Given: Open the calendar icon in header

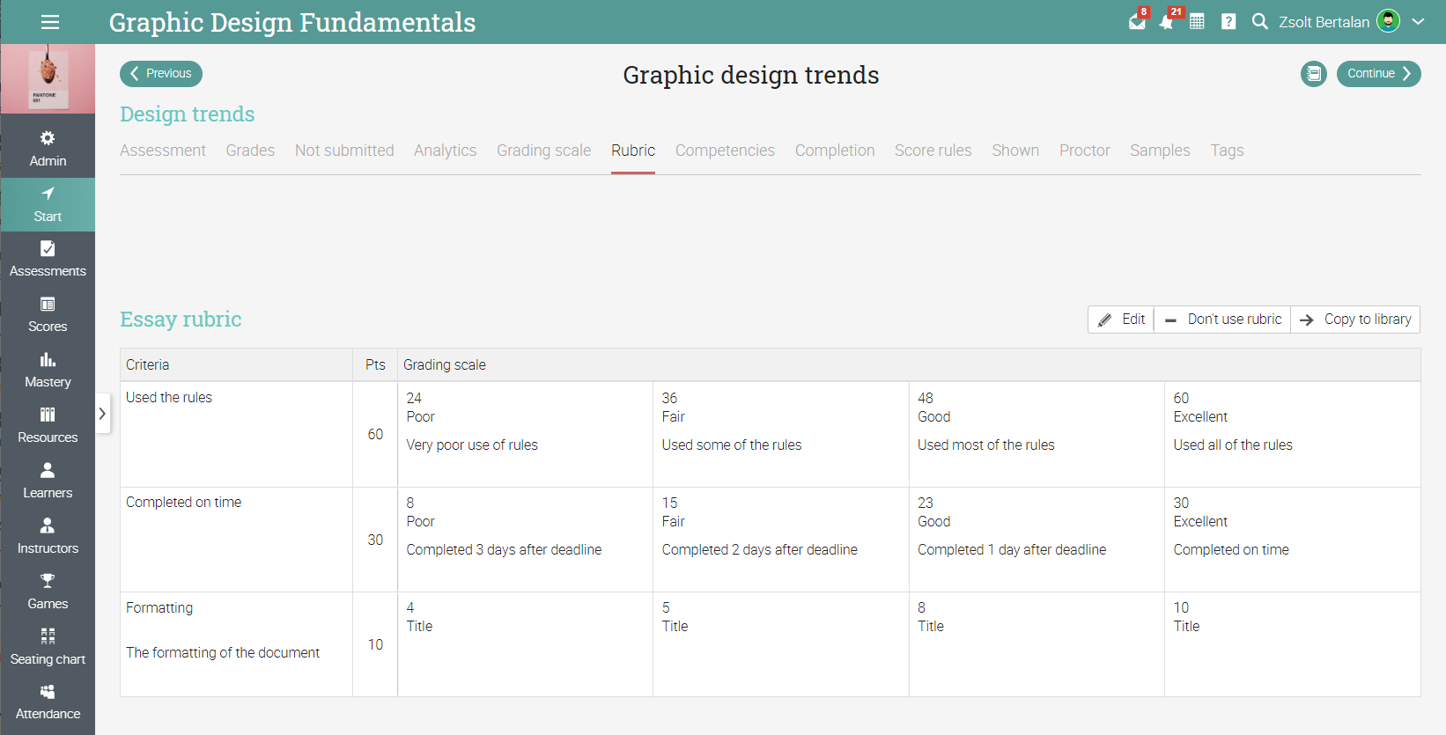Looking at the screenshot, I should [1197, 22].
